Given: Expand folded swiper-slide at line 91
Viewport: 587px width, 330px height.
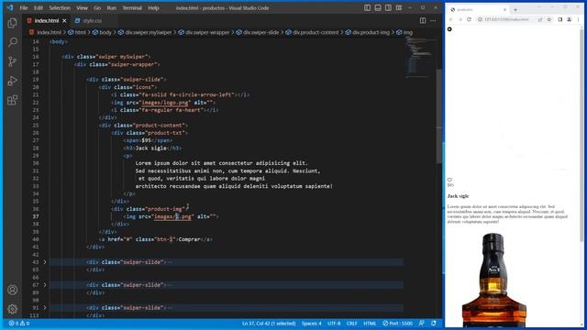Looking at the screenshot, I should point(45,308).
